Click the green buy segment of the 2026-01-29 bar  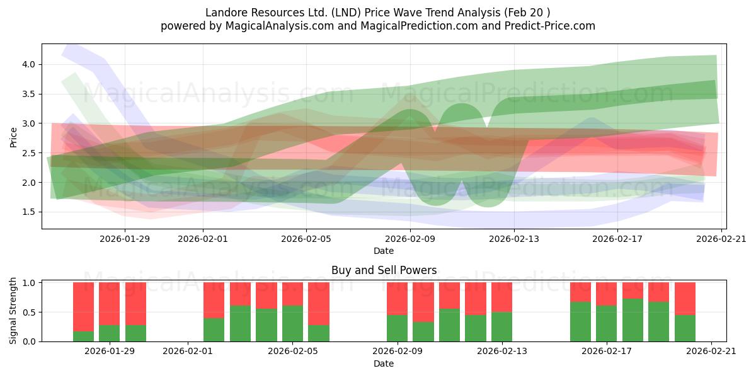pyautogui.click(x=110, y=333)
